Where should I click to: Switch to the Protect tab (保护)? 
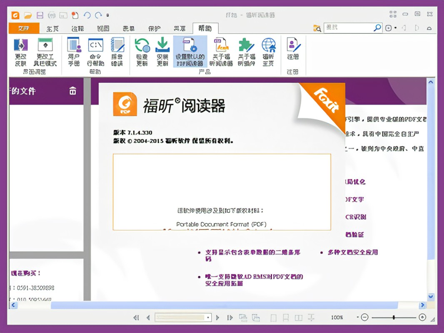155,29
